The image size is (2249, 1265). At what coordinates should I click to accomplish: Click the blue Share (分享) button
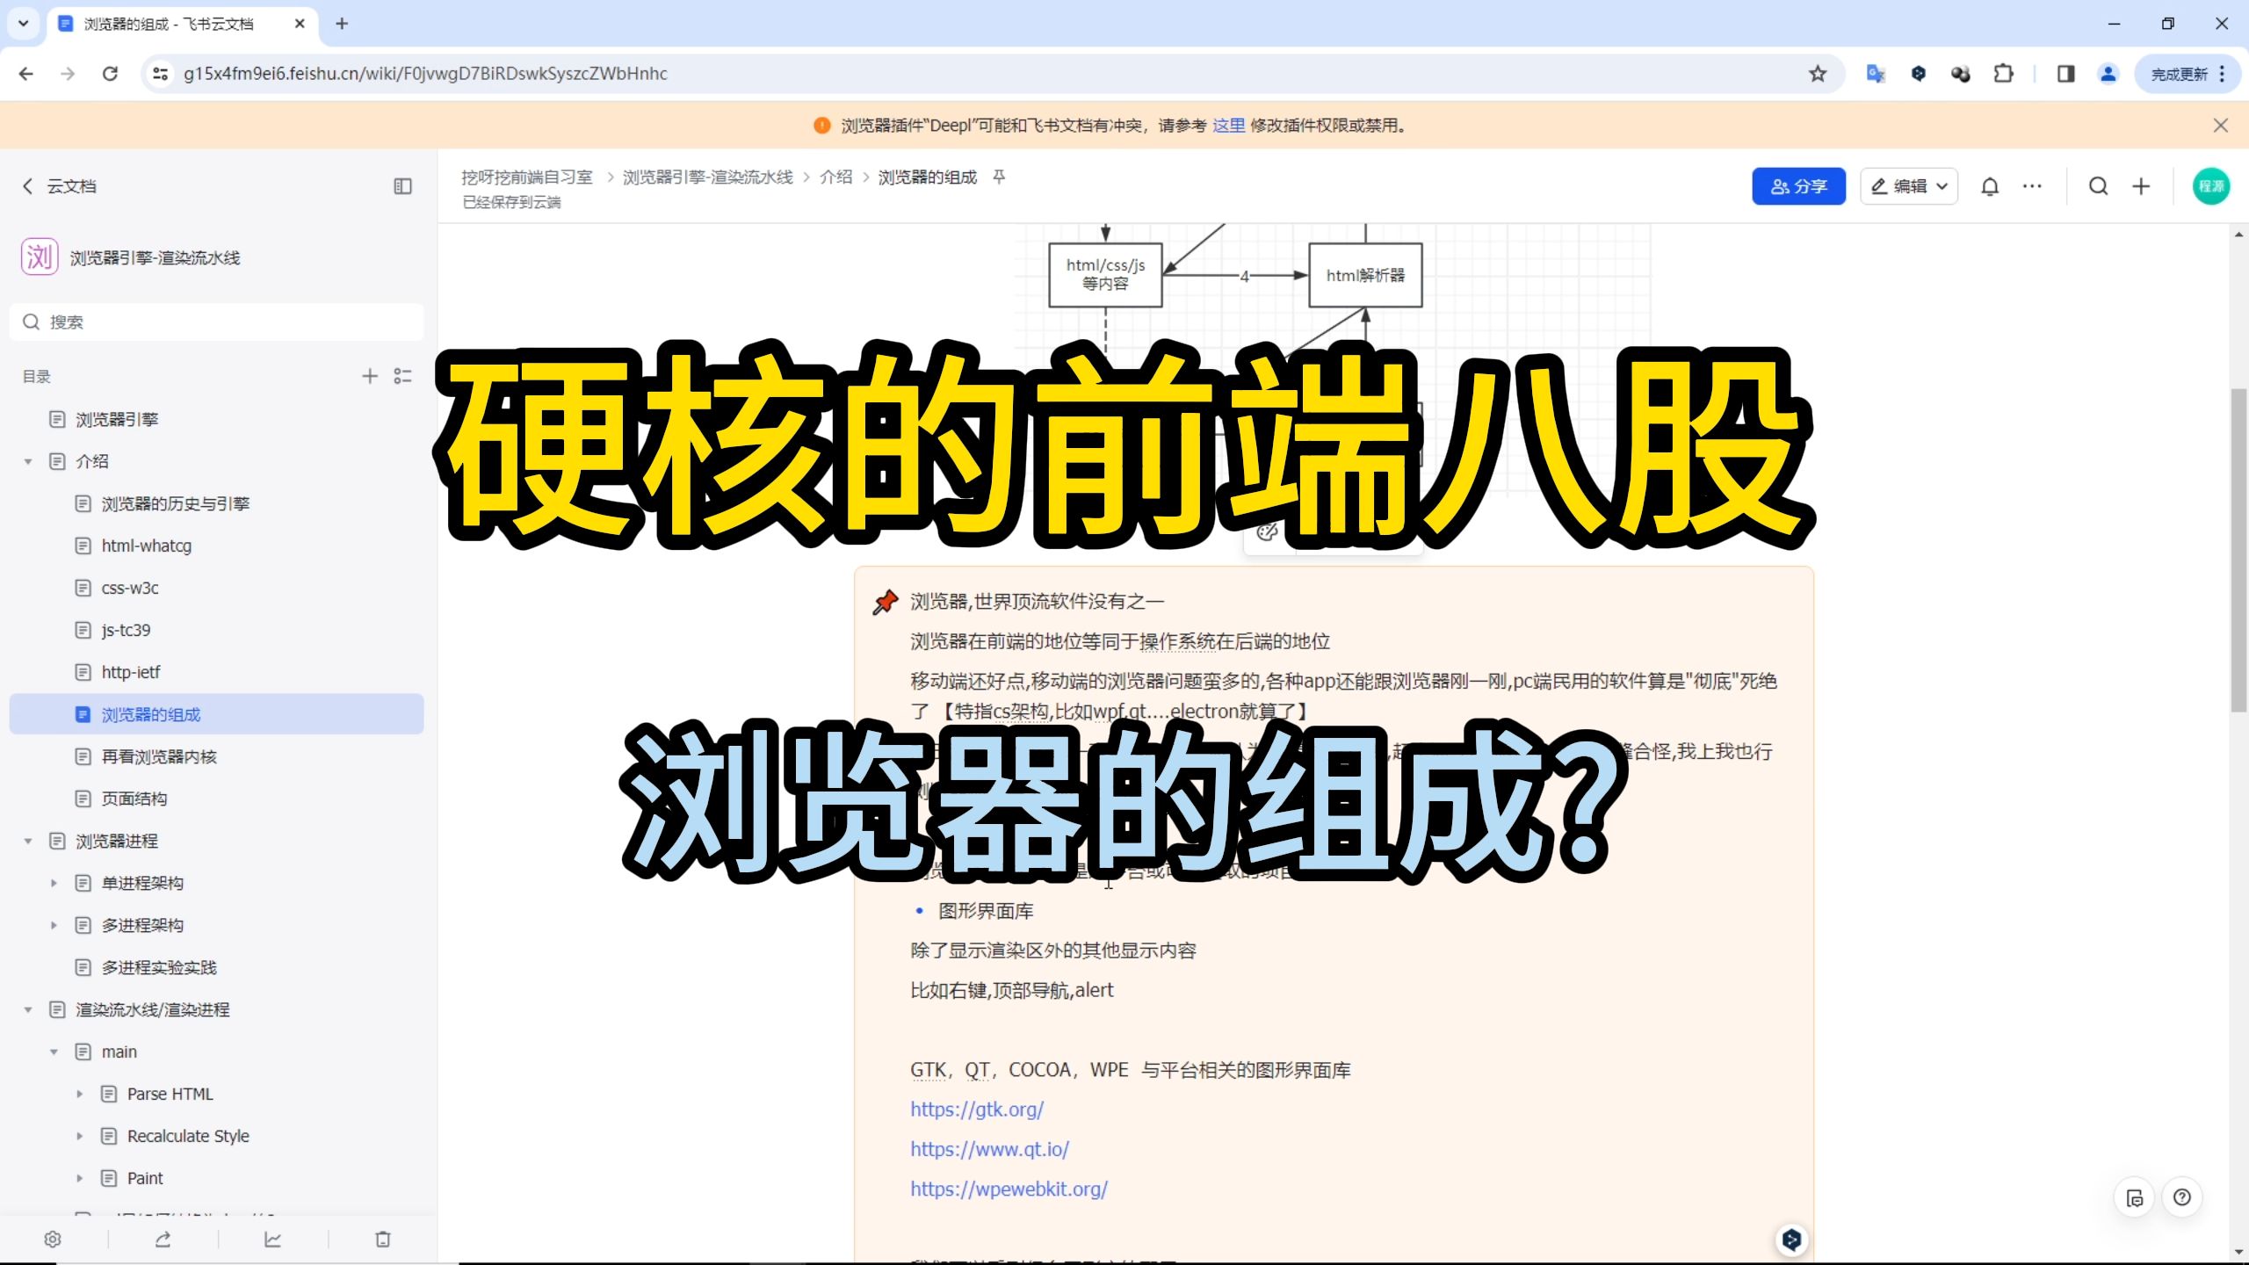(1797, 186)
